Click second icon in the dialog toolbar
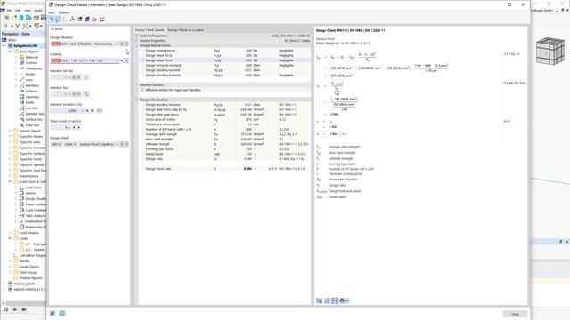Image resolution: width=570 pixels, height=320 pixels. pos(58,20)
